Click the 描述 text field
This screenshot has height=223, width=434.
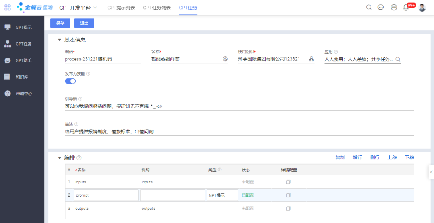pos(240,132)
